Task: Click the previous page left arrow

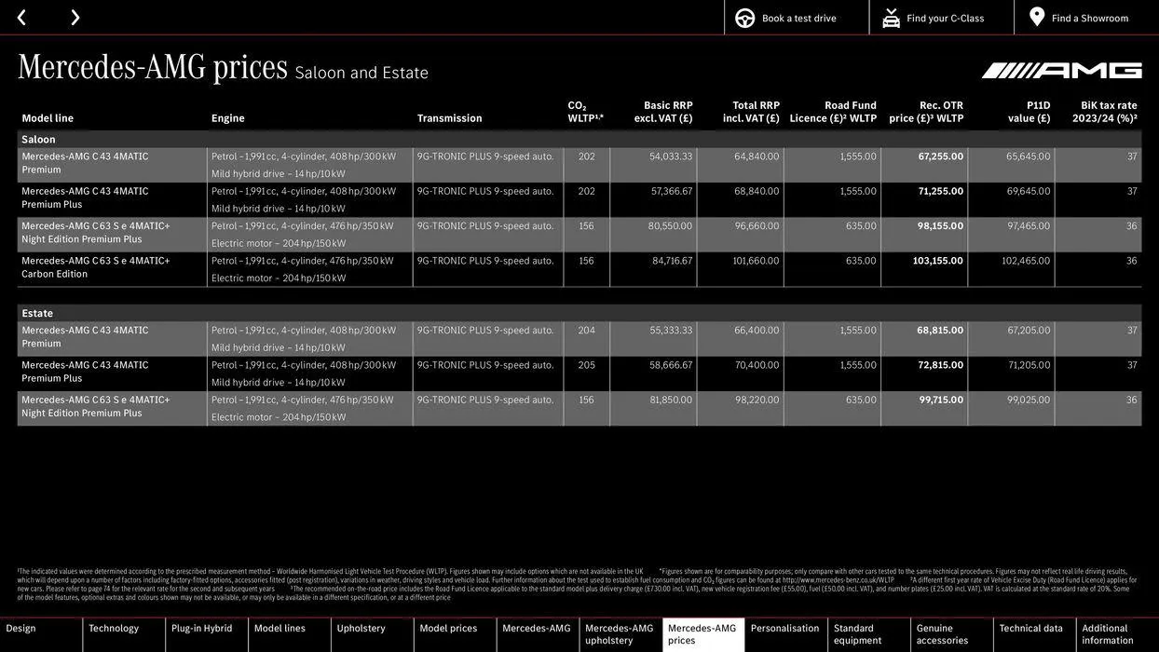Action: point(21,18)
